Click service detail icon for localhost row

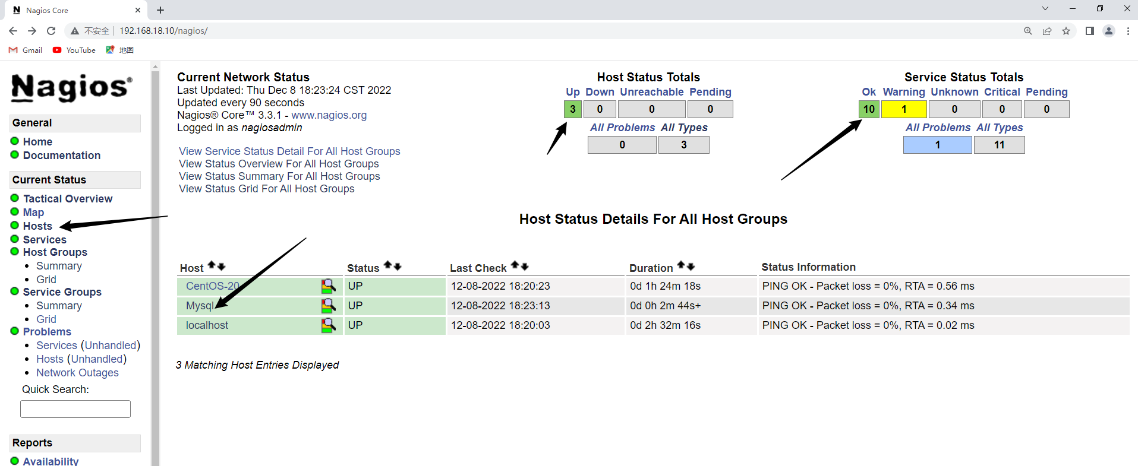328,325
